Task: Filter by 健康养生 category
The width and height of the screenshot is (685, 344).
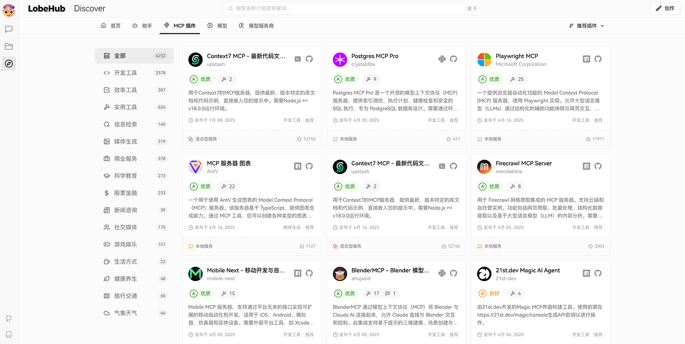Action: [134, 279]
